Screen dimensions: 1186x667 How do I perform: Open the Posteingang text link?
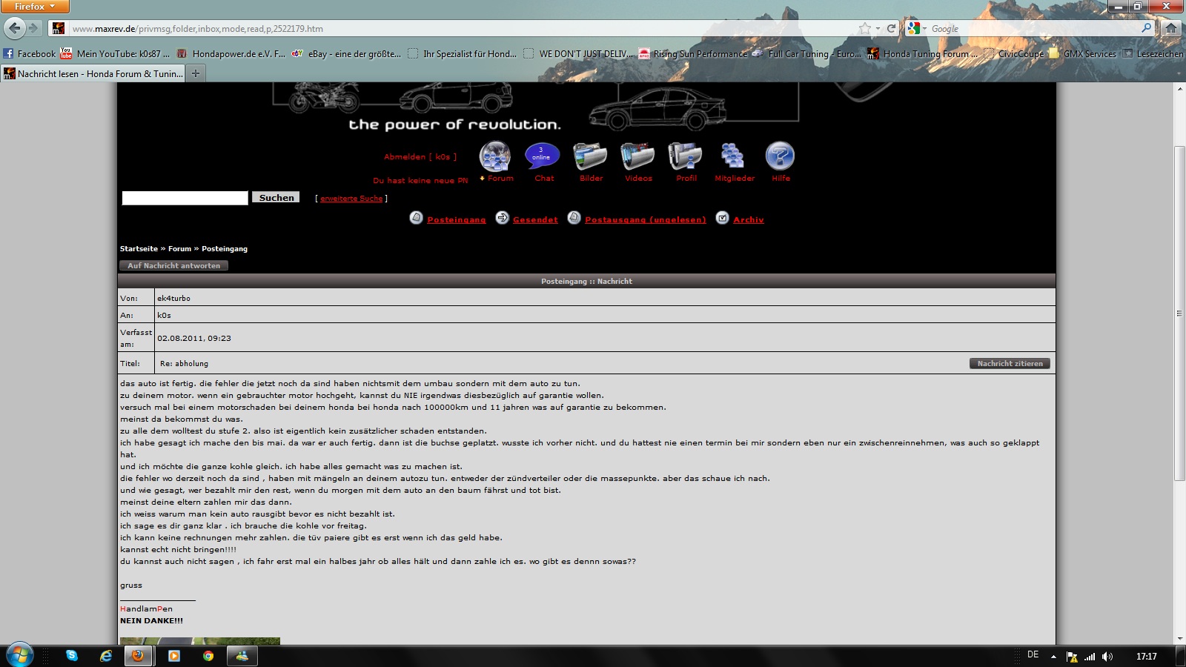tap(457, 219)
